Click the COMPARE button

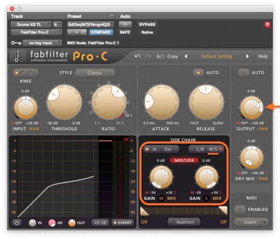(101, 32)
